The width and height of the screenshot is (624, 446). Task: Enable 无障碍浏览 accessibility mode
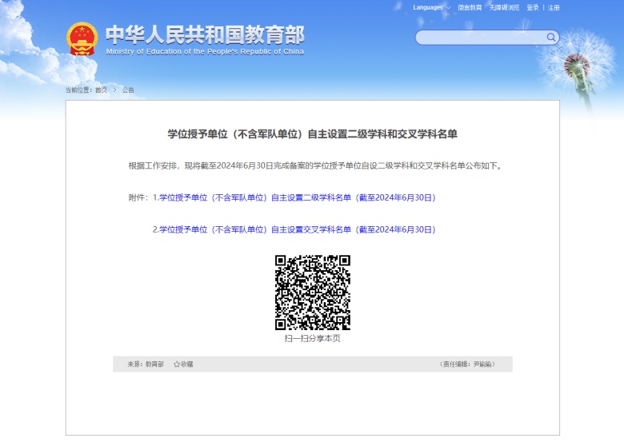click(505, 7)
